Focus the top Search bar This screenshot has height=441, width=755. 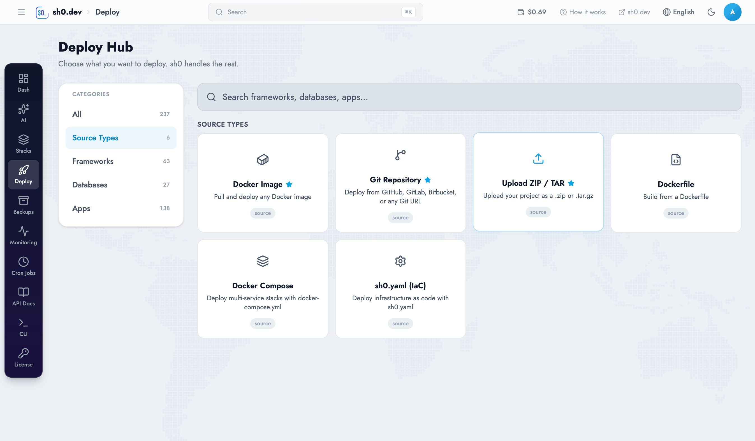coord(315,12)
